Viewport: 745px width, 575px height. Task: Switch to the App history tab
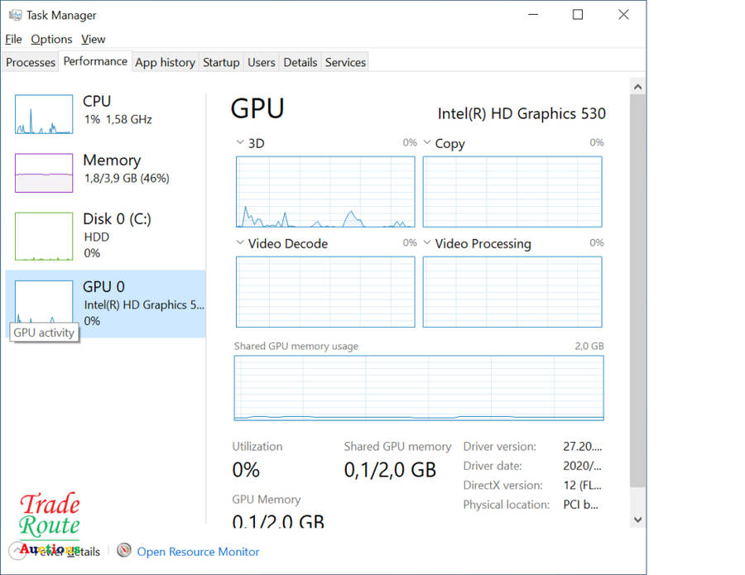point(165,62)
